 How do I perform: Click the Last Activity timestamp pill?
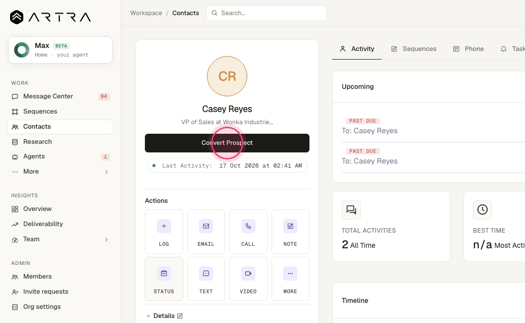[x=227, y=166]
